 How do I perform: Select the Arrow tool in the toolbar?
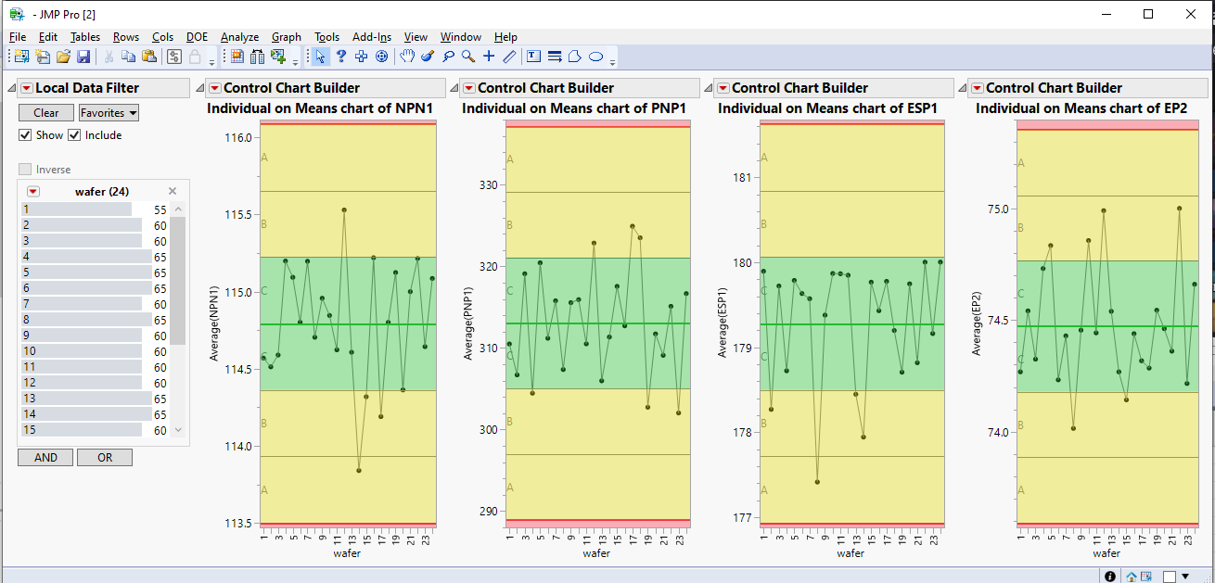(319, 56)
